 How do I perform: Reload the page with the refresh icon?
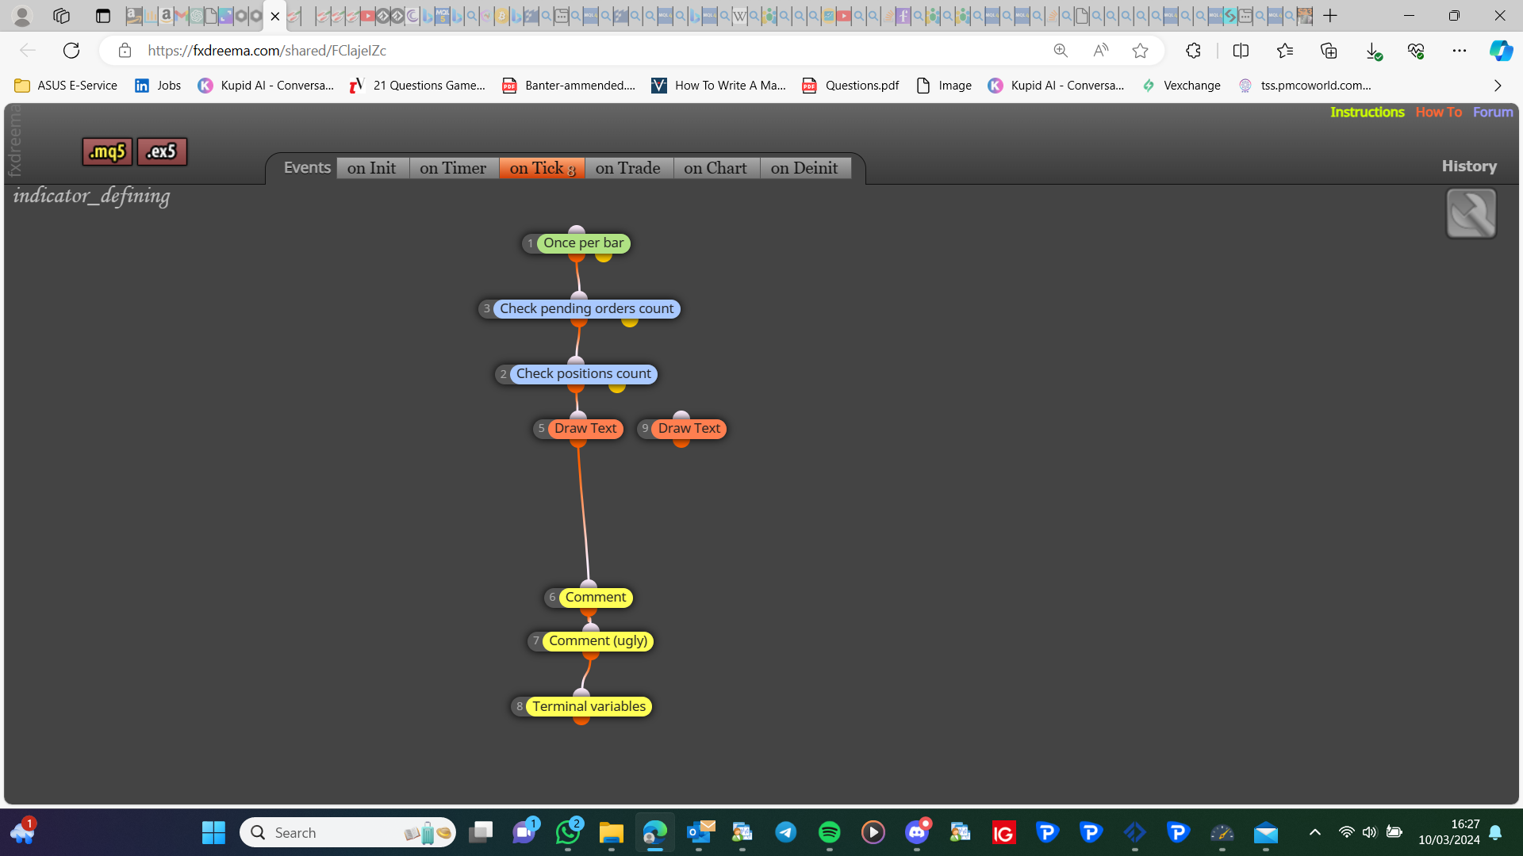click(x=71, y=51)
